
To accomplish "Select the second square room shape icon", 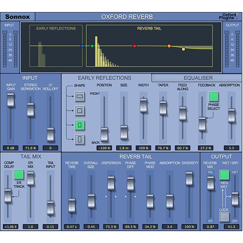I will (x=80, y=111).
